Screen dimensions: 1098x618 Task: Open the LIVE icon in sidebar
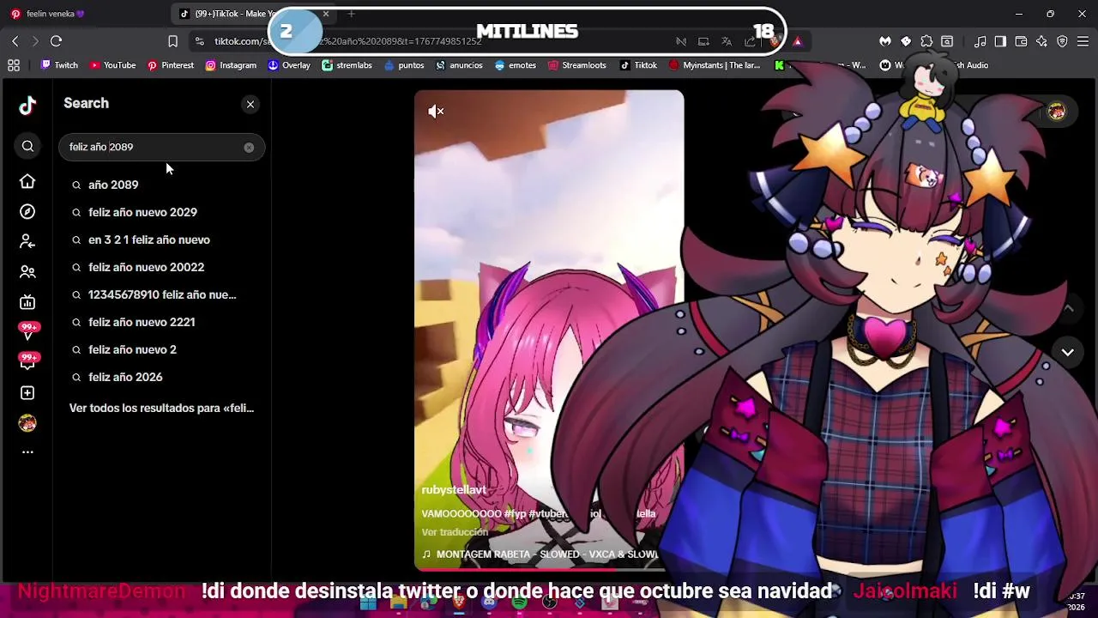click(x=27, y=302)
